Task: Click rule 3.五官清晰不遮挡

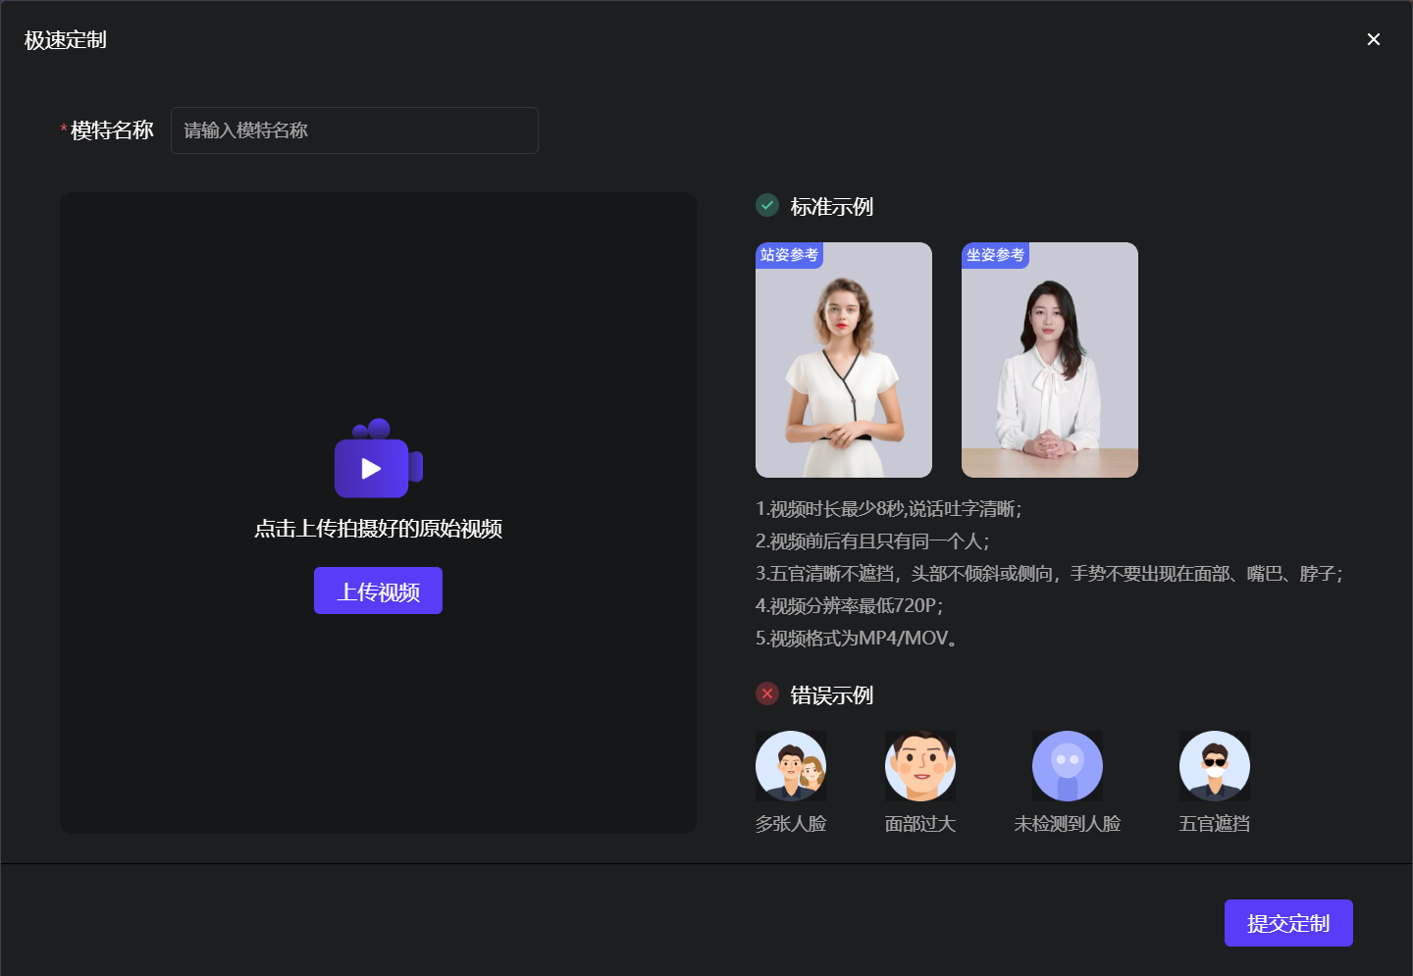Action: 1049,574
